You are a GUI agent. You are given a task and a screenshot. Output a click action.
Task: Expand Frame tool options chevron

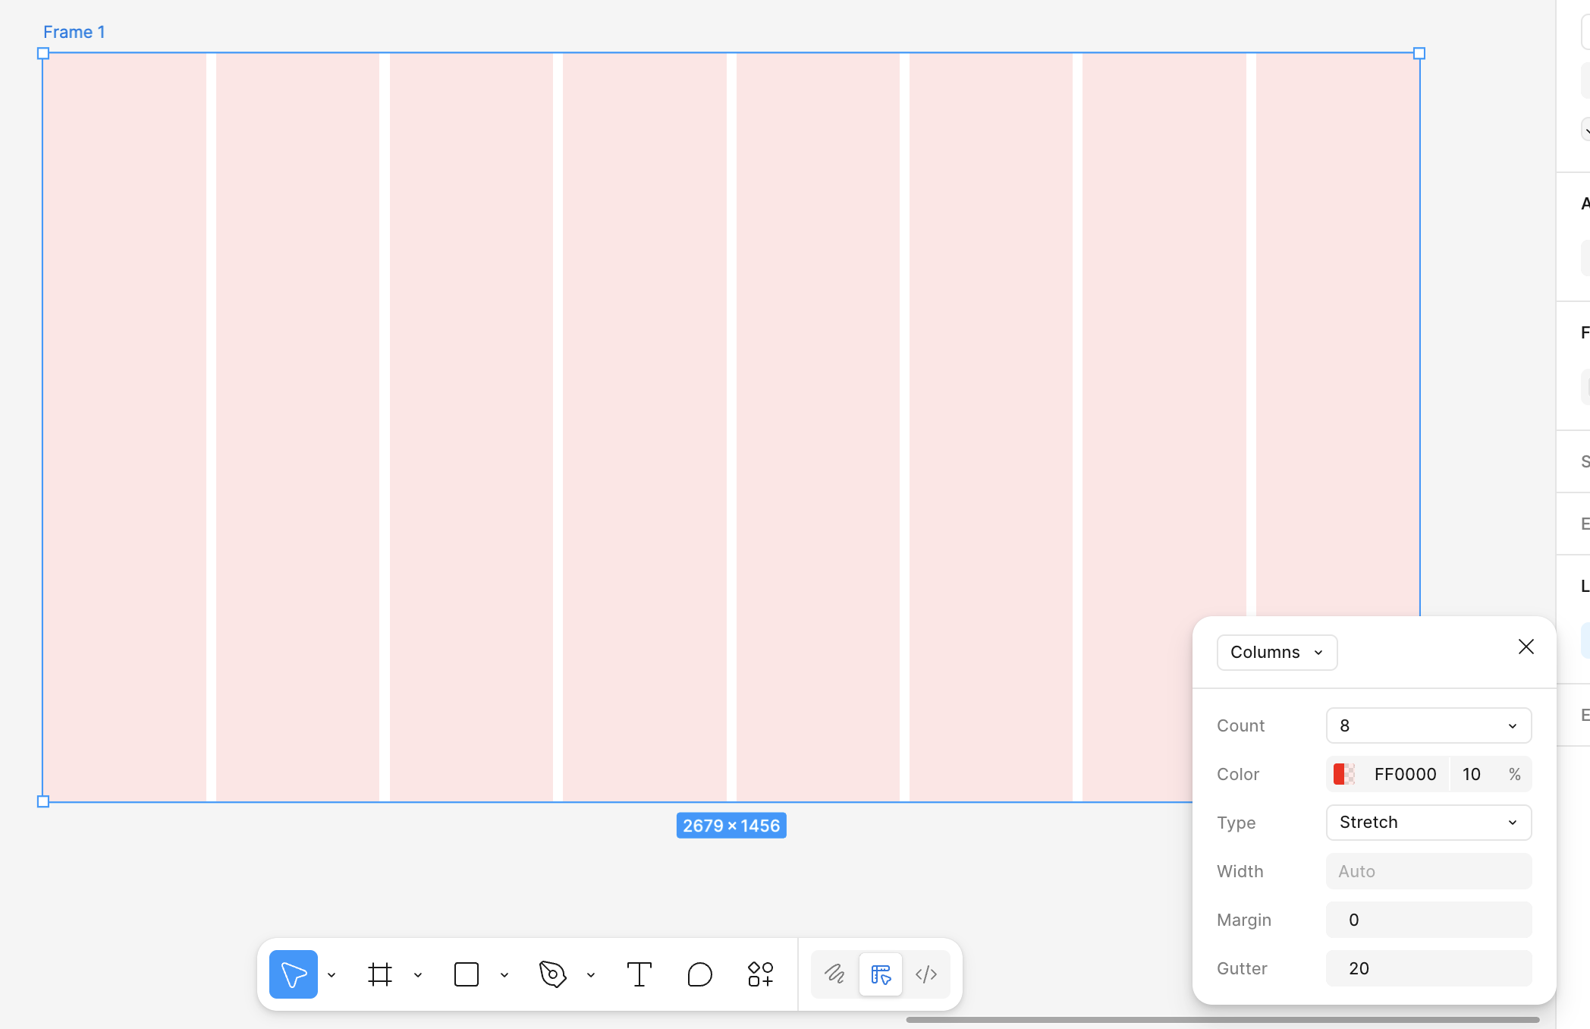[x=418, y=975]
